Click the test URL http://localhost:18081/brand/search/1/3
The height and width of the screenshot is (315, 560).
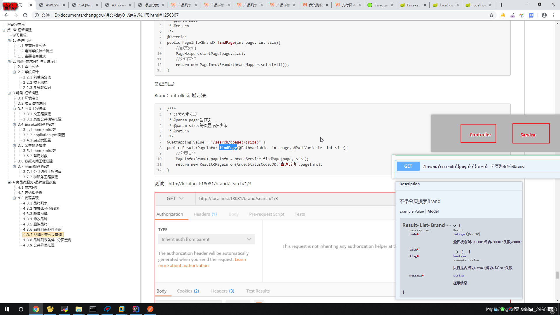coord(210,183)
